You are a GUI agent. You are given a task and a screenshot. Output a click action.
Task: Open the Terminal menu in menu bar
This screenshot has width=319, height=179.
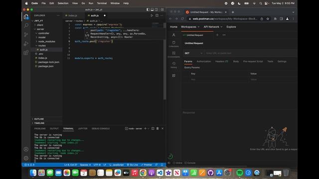click(x=102, y=3)
